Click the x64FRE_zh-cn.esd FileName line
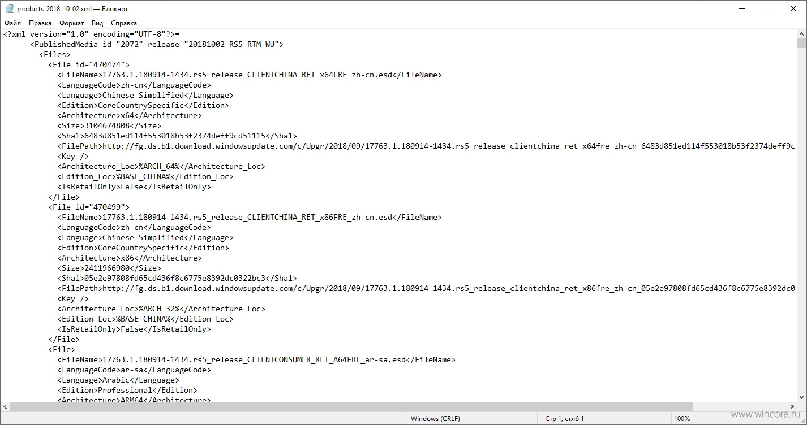807x425 pixels. [250, 75]
